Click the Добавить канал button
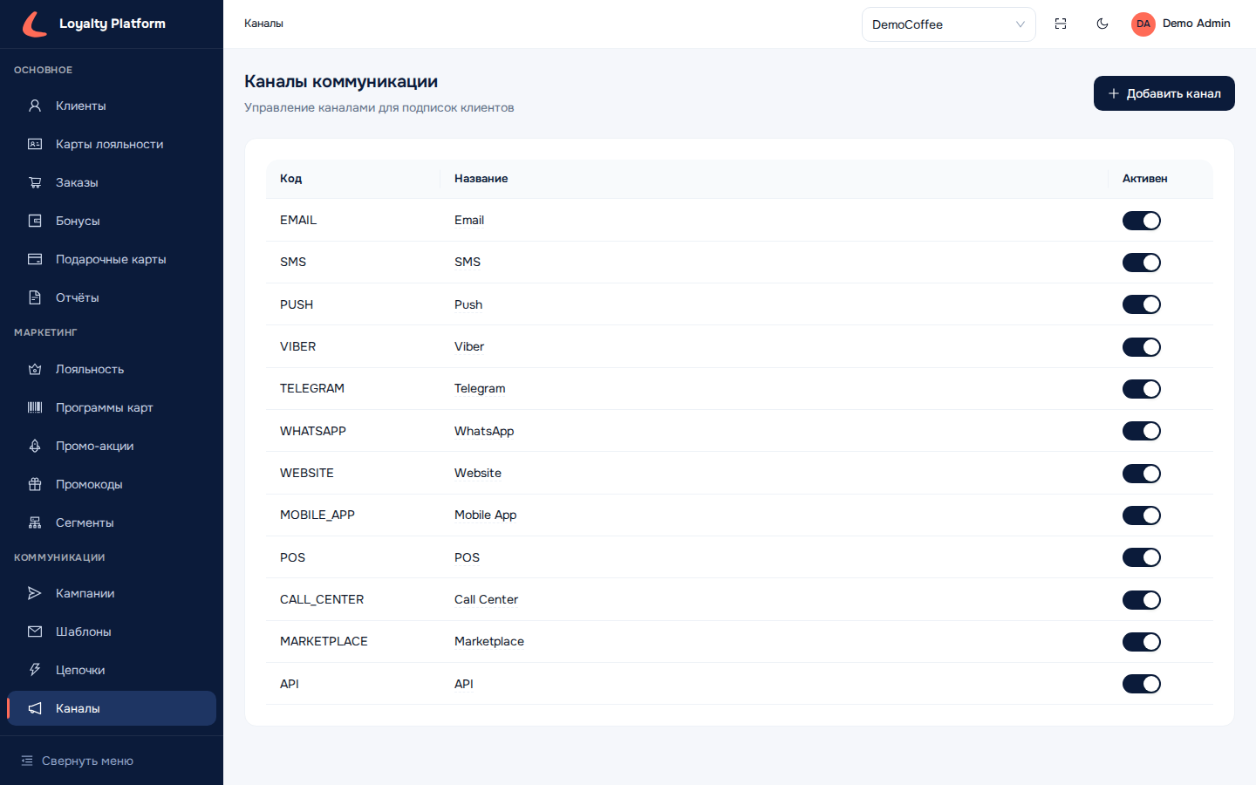The height and width of the screenshot is (785, 1256). (x=1164, y=93)
